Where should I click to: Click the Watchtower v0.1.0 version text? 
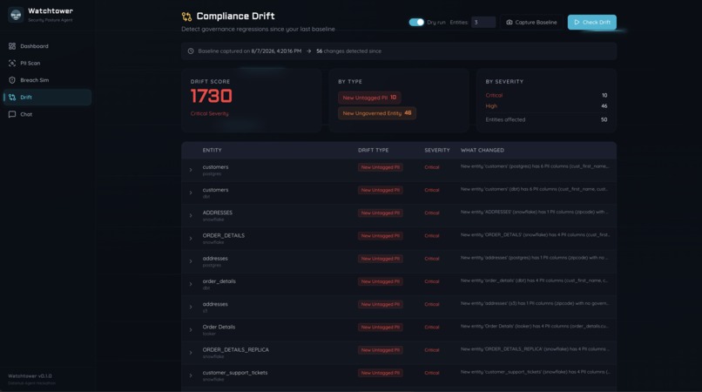30,375
